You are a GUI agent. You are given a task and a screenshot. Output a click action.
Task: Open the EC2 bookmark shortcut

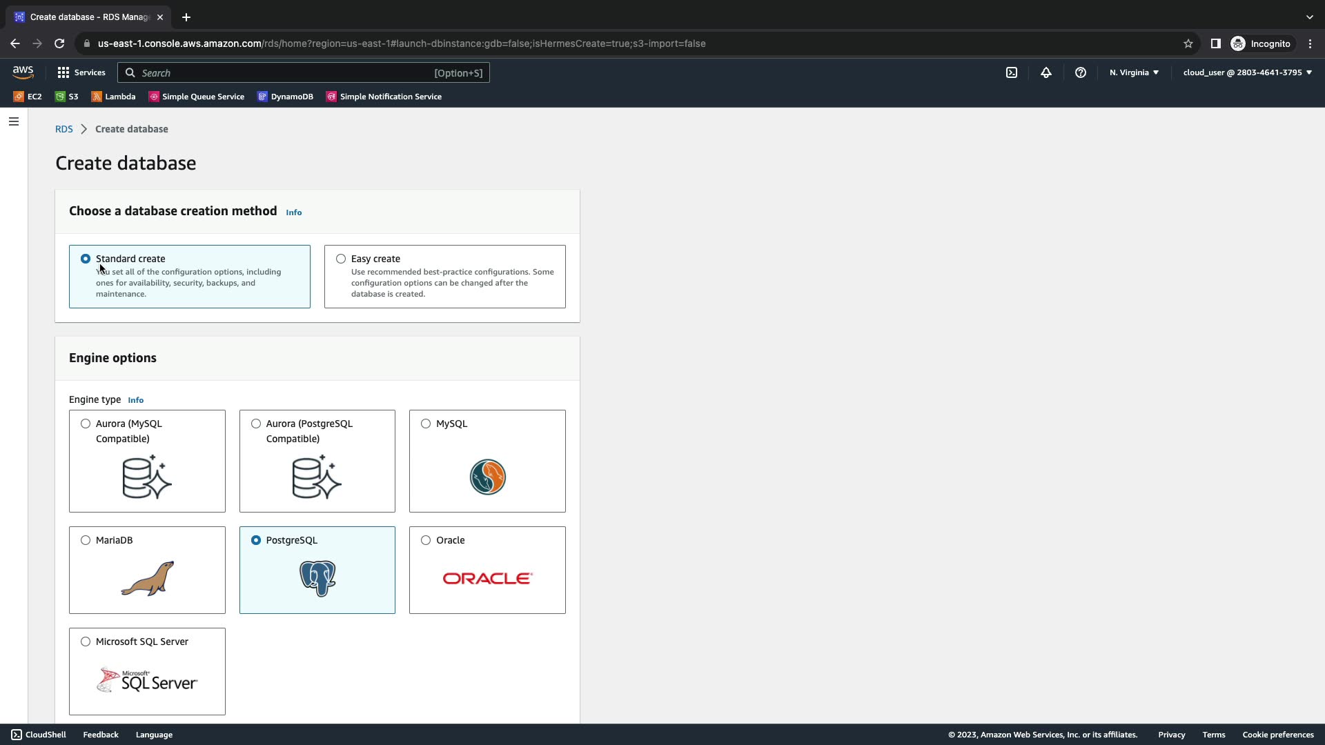click(x=28, y=97)
